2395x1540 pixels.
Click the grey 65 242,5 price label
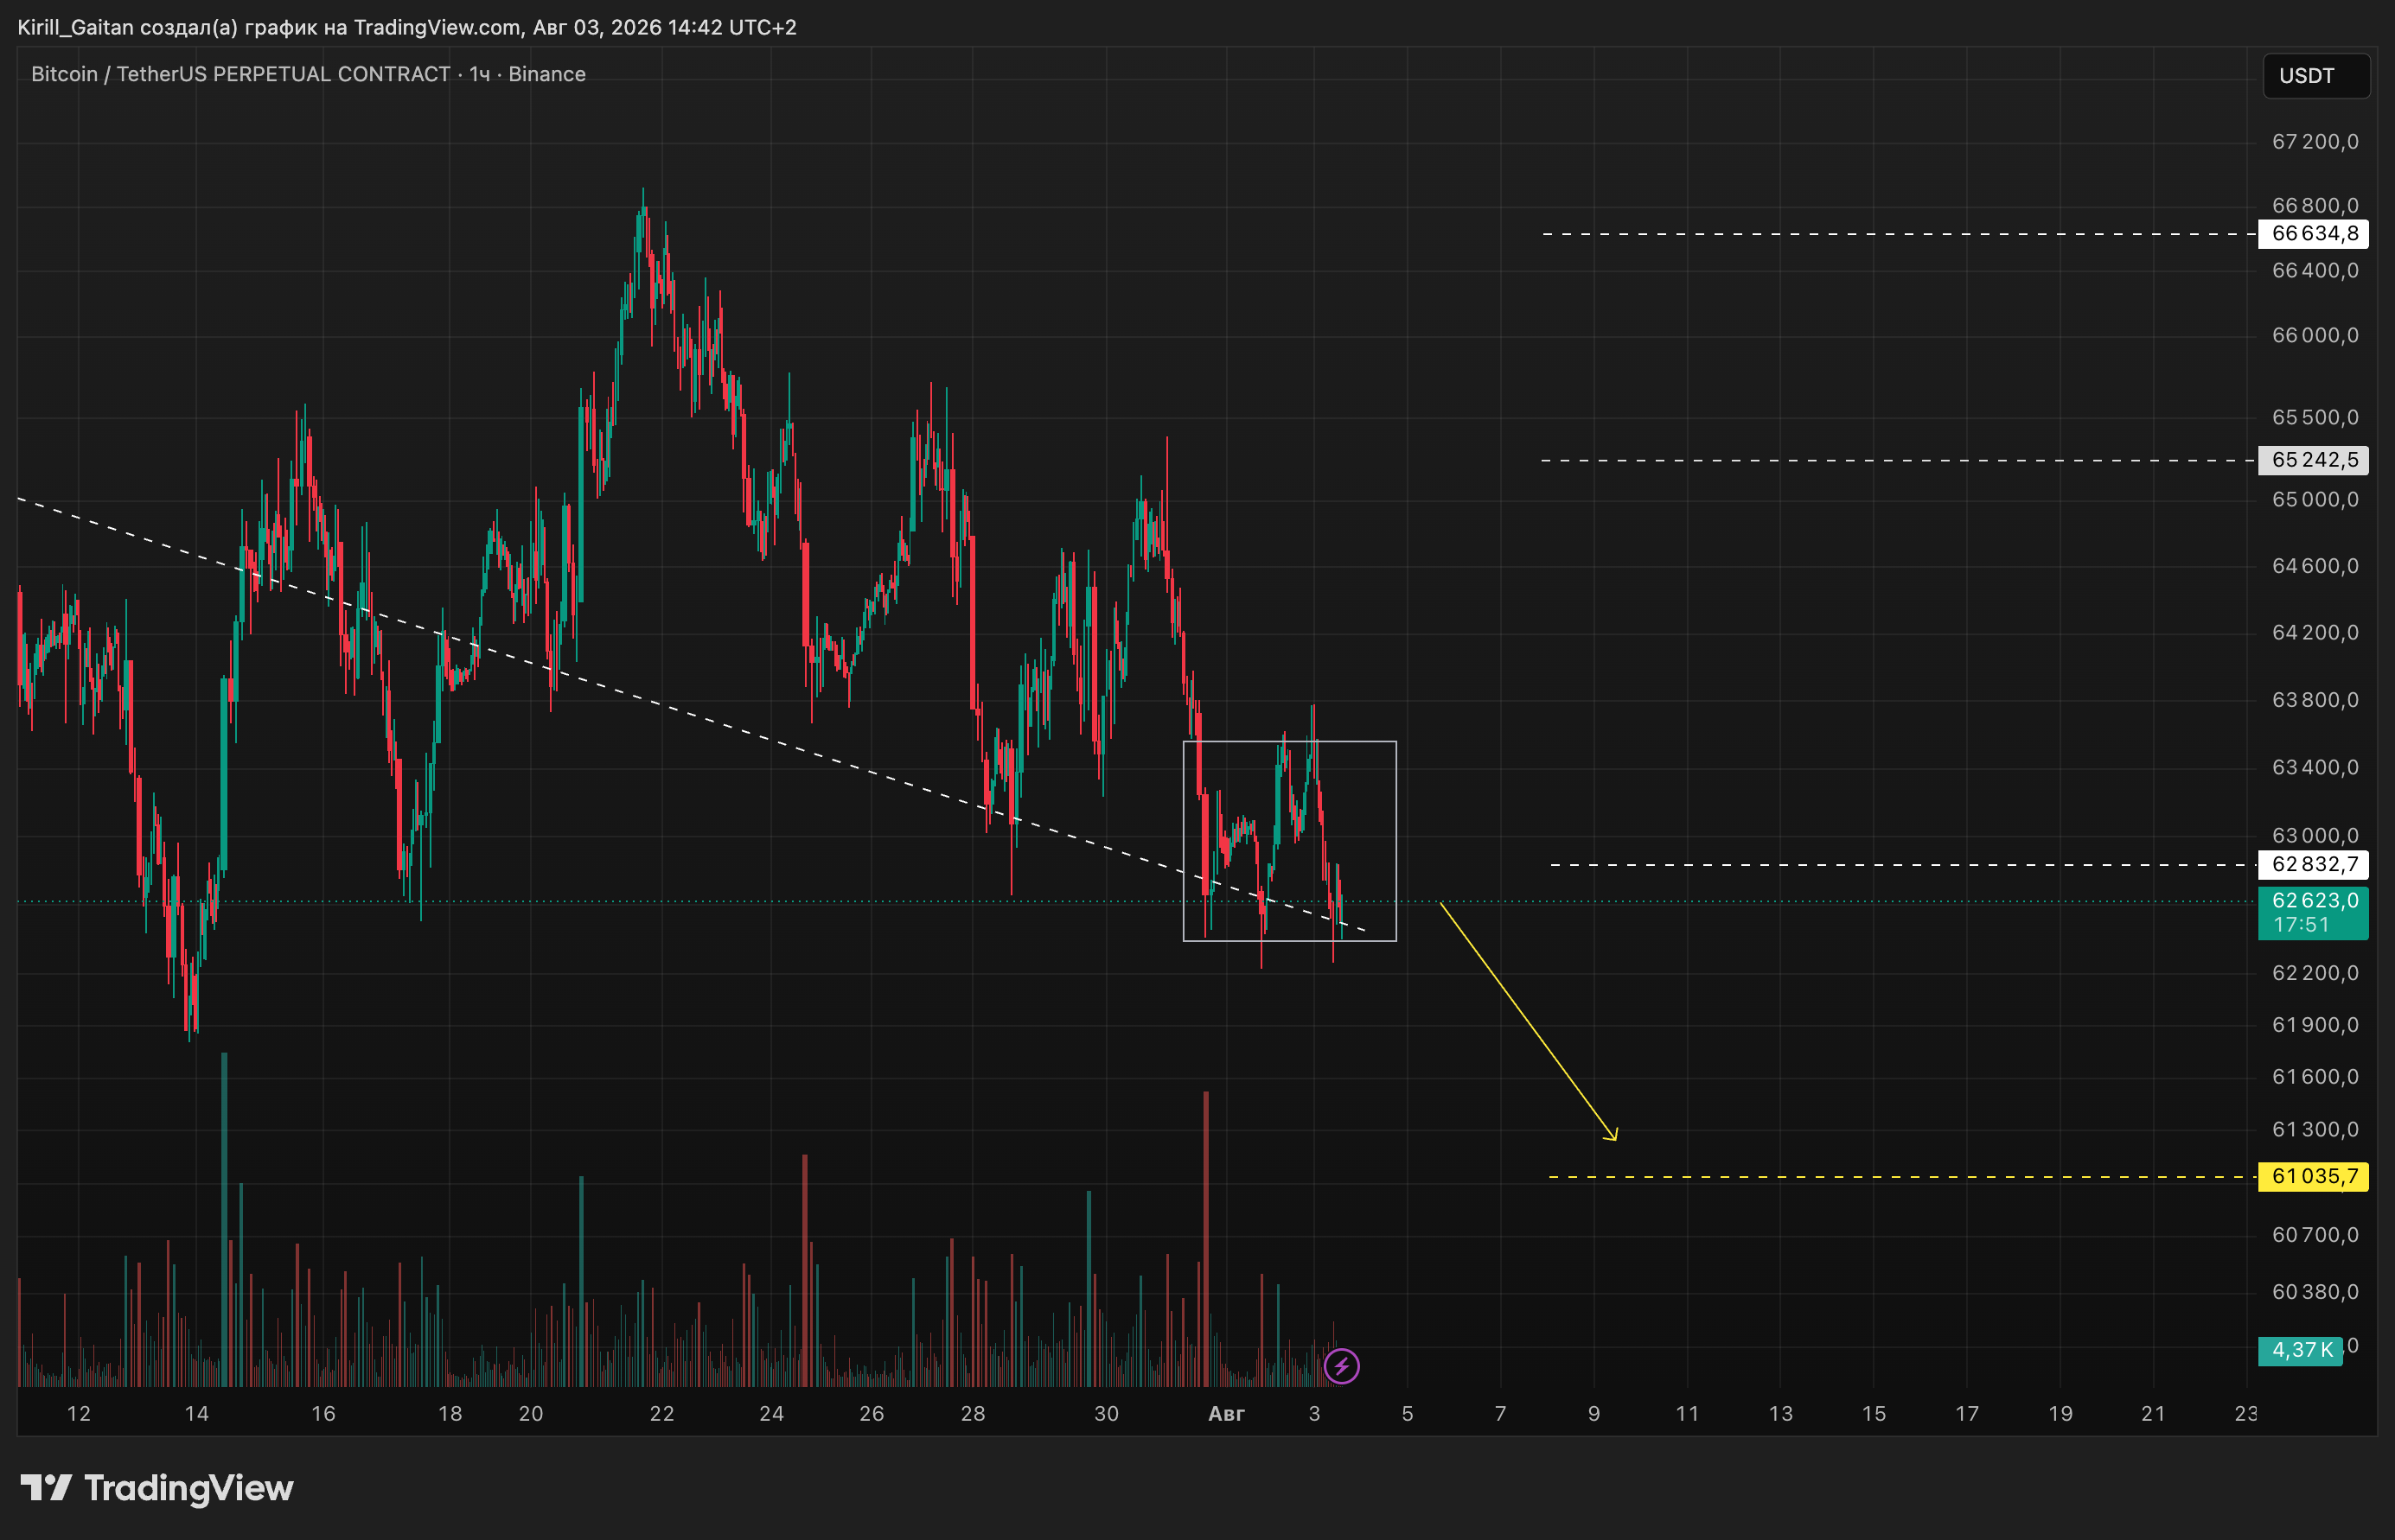click(2314, 460)
